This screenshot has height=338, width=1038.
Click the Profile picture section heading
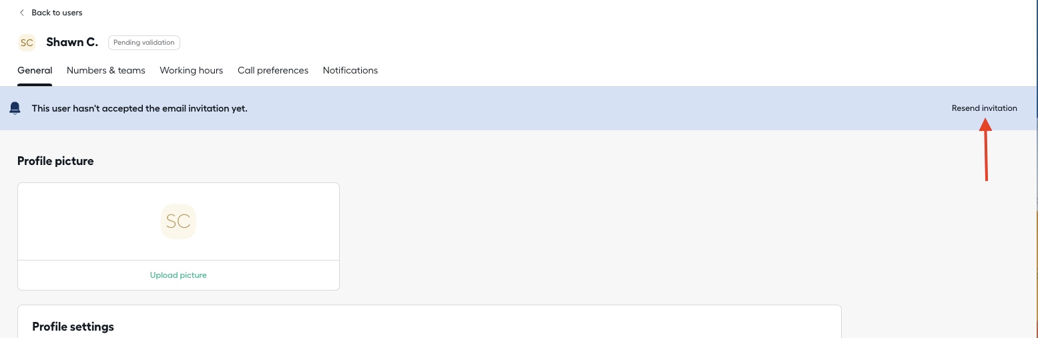coord(55,161)
